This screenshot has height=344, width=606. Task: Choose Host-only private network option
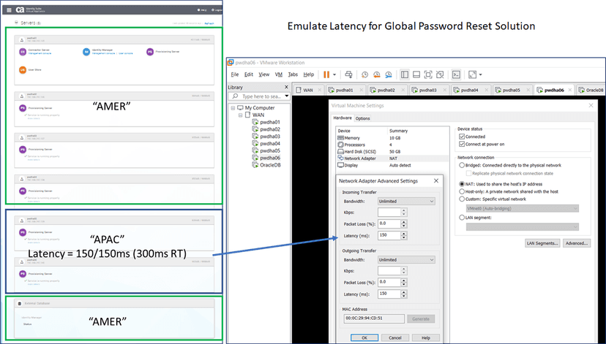460,191
